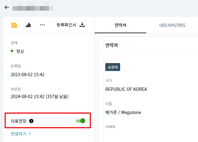Click the download icon beside 등록확인서
Screen dimensions: 198x142
[x=82, y=25]
